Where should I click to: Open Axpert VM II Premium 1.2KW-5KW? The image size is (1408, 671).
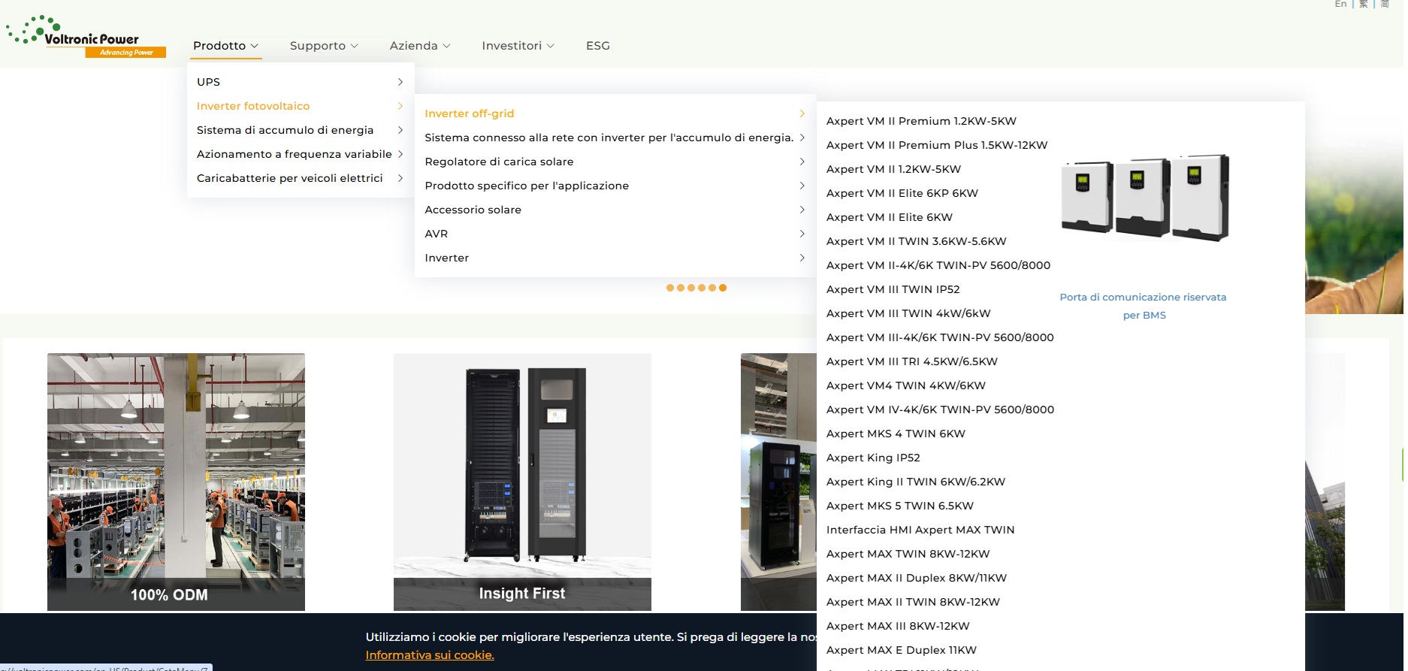point(921,121)
